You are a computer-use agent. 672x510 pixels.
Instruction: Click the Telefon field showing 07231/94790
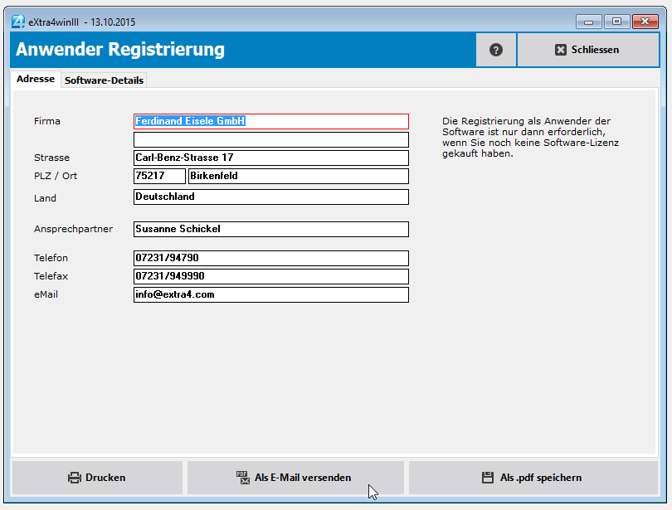[x=271, y=258]
